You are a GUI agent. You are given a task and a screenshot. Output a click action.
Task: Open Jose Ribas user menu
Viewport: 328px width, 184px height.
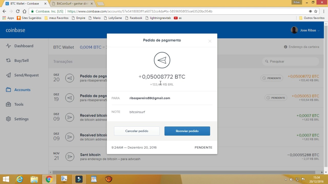305,30
